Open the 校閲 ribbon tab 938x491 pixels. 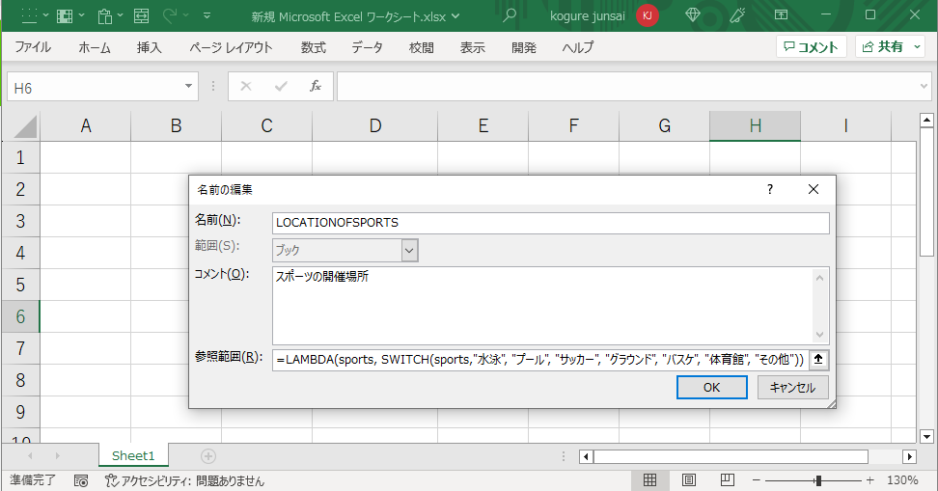(x=421, y=47)
